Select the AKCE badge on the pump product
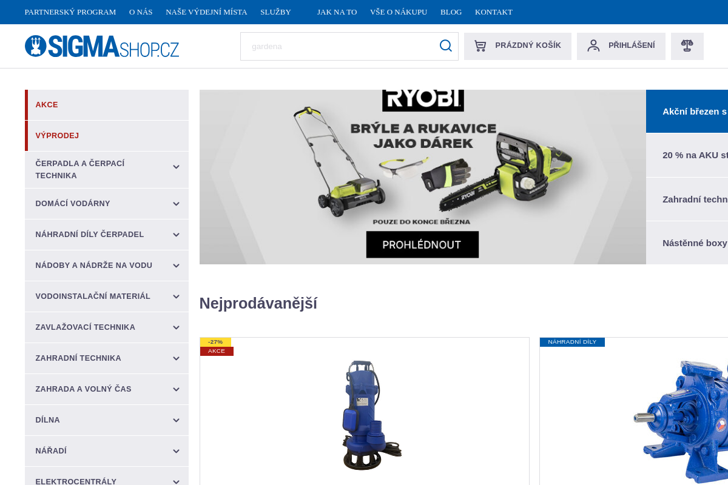Viewport: 728px width, 485px height. click(217, 351)
